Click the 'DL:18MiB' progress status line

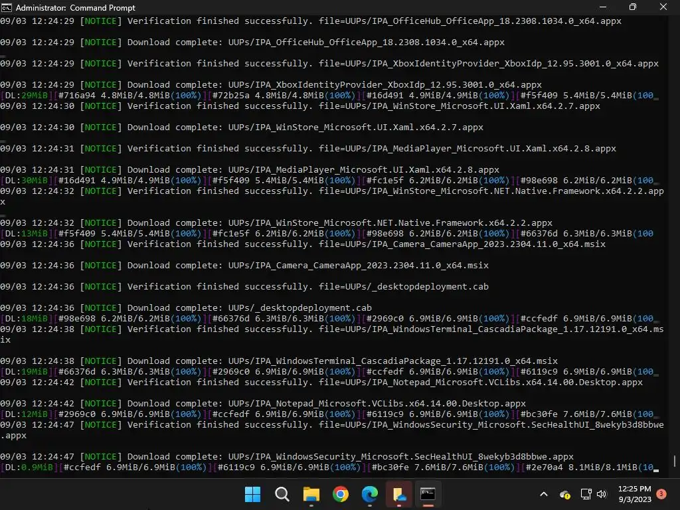[329, 318]
